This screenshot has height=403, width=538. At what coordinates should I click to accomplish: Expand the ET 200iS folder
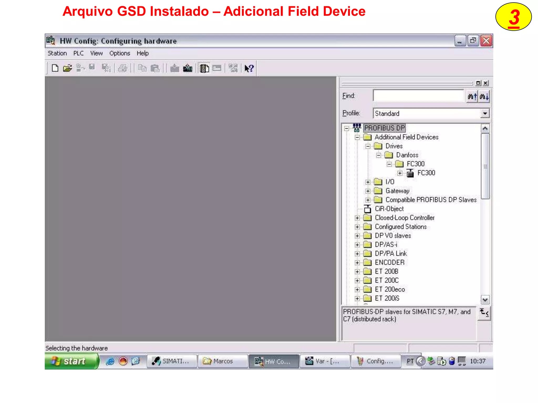point(357,299)
